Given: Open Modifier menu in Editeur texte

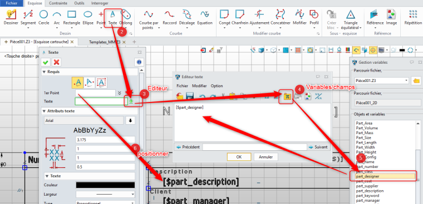Looking at the screenshot, I should (x=199, y=86).
